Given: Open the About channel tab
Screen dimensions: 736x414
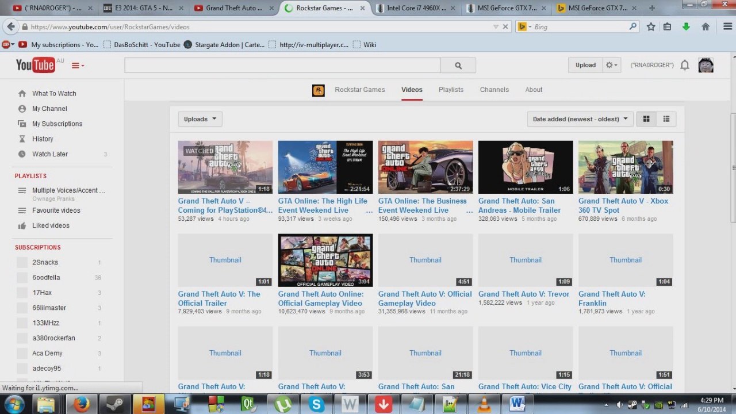Looking at the screenshot, I should [534, 90].
